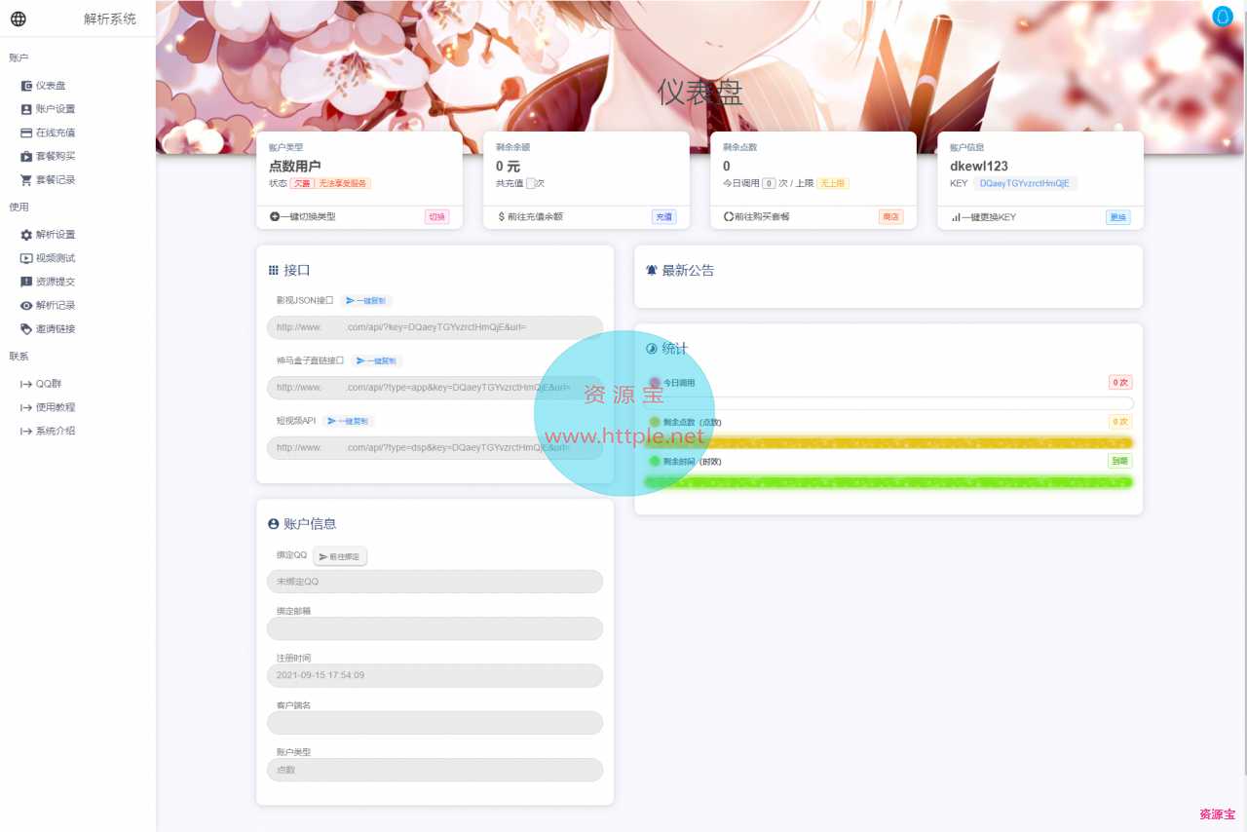Screen dimensions: 1247x832
Task: Click the KEY value DQaeyTGYvzrctHmQjE badge
Action: 1025,183
